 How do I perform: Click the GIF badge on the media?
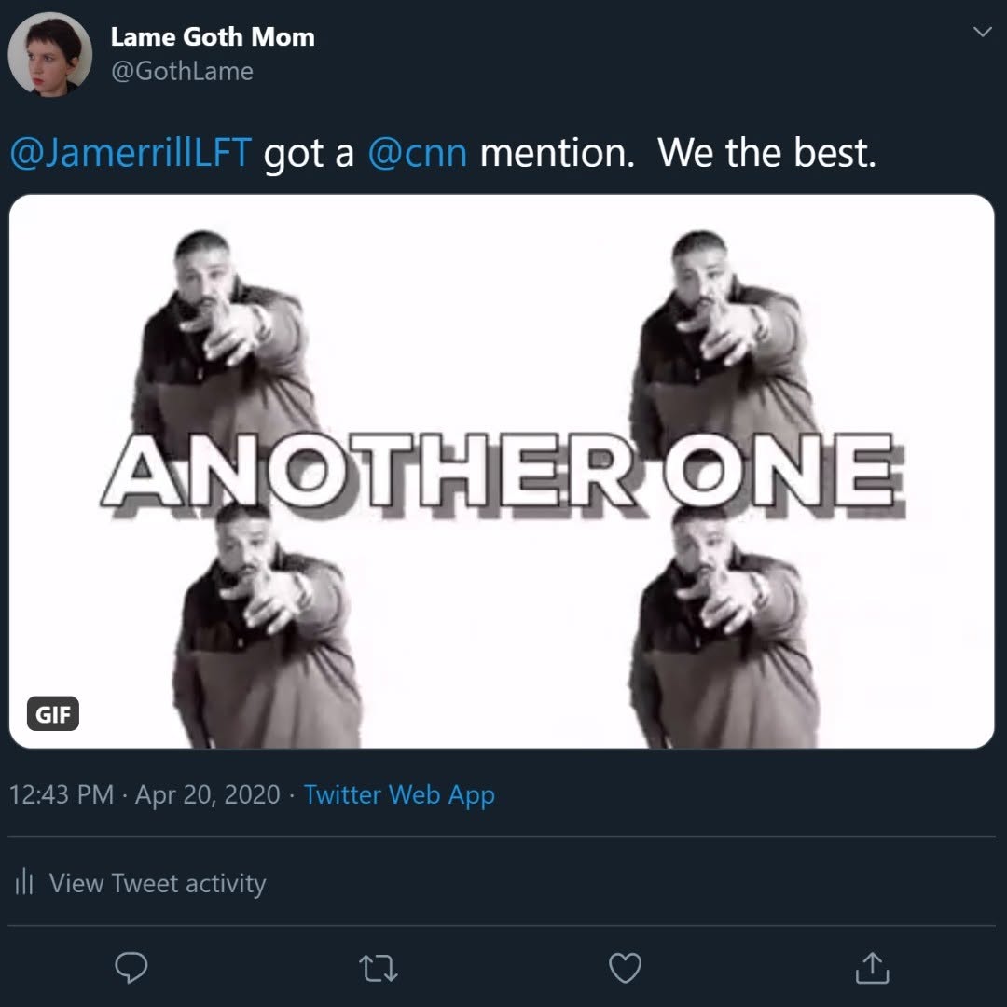tap(51, 715)
